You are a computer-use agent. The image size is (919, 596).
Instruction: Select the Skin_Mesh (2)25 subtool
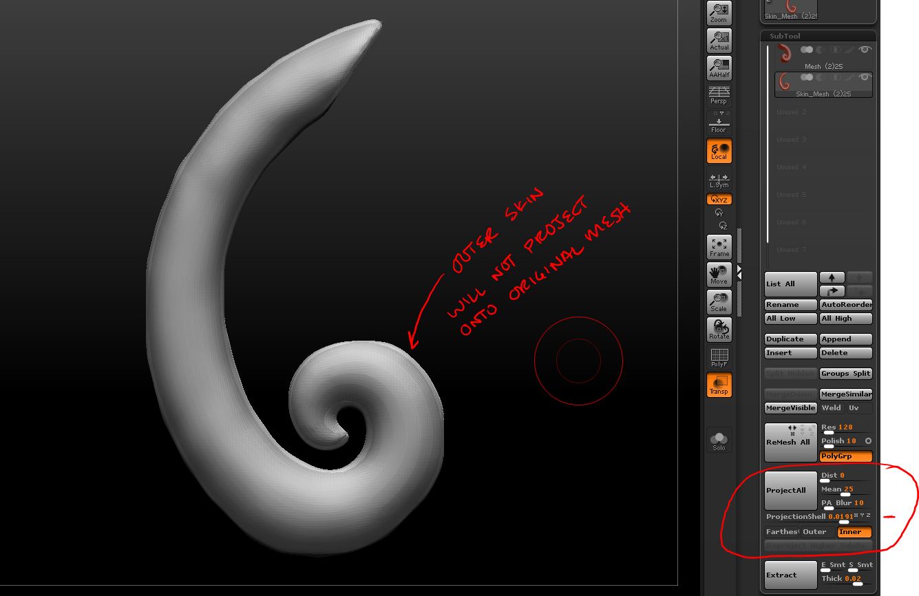pos(823,85)
